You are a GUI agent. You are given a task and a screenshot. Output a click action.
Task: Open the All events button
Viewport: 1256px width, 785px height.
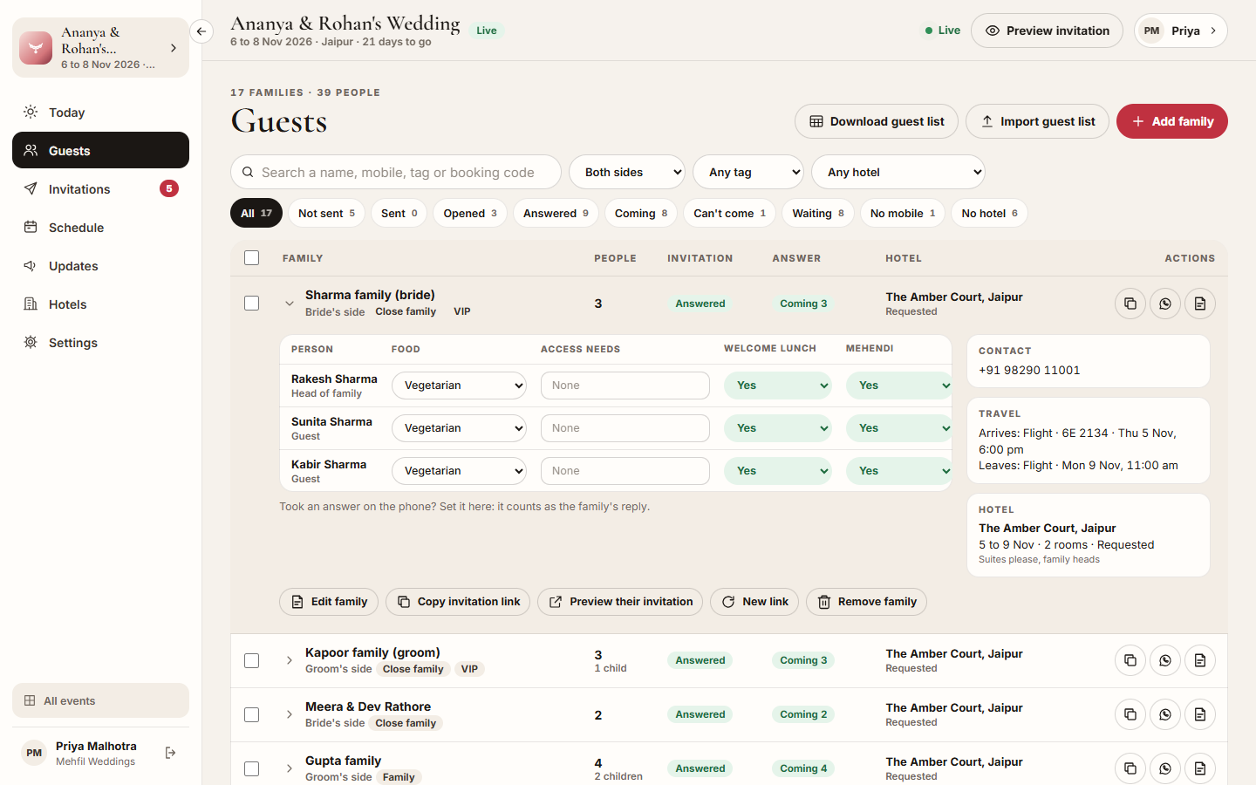(x=100, y=700)
